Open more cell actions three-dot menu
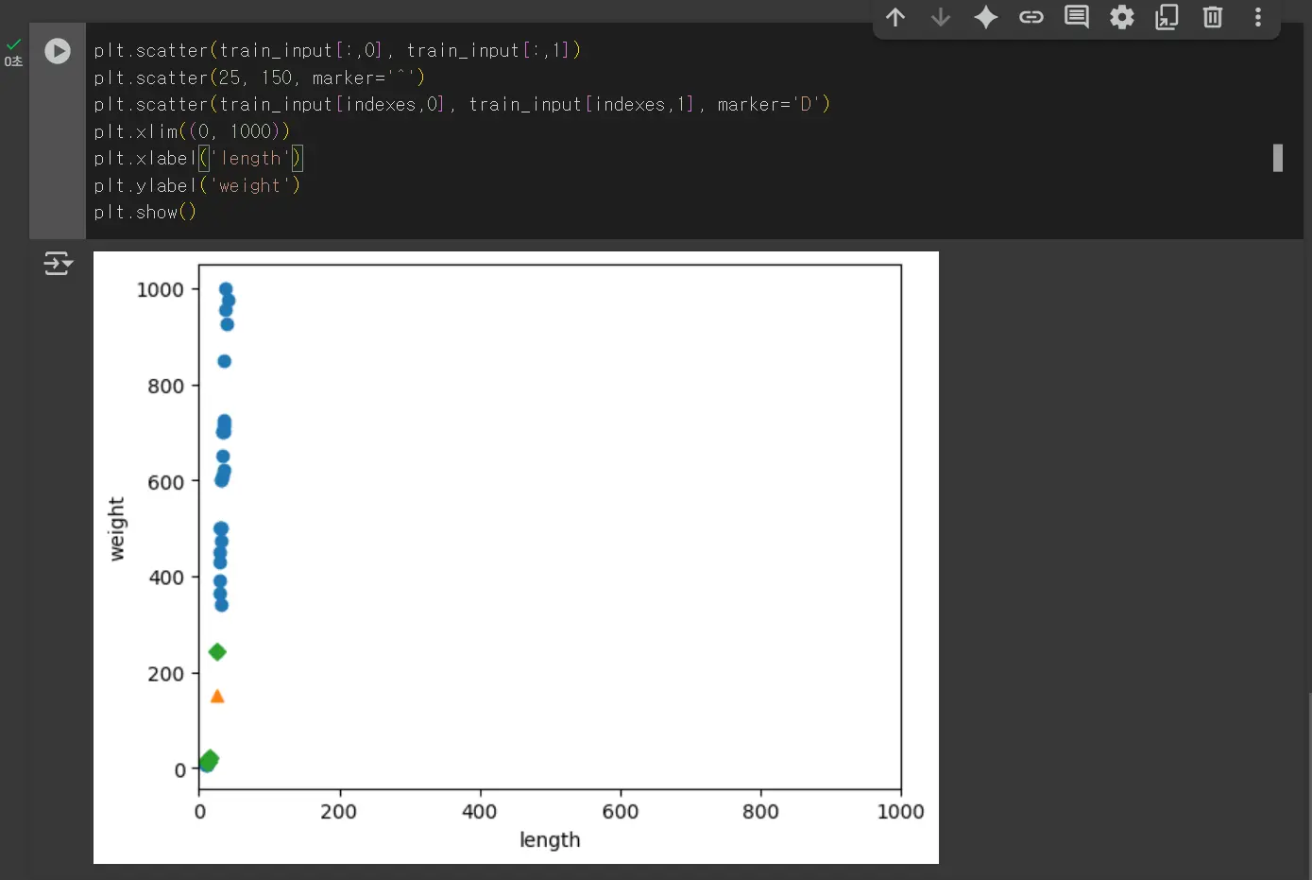This screenshot has height=880, width=1312. (1258, 17)
